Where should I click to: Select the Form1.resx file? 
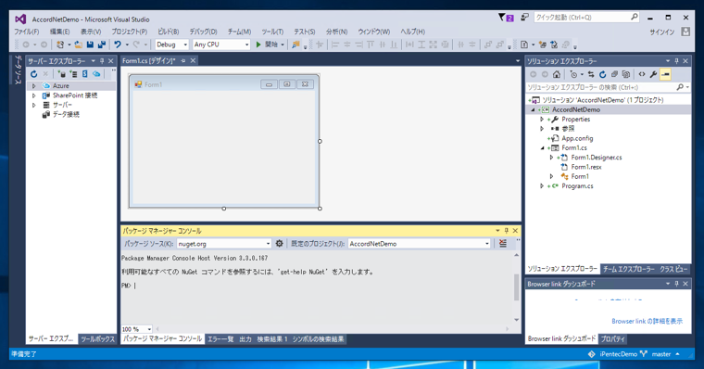586,167
